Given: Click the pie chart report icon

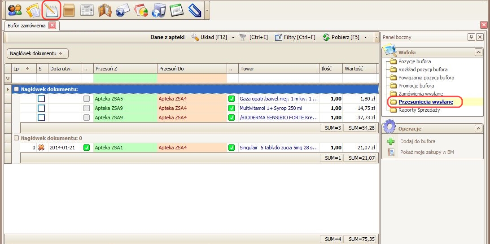Looking at the screenshot, I should tap(141, 10).
